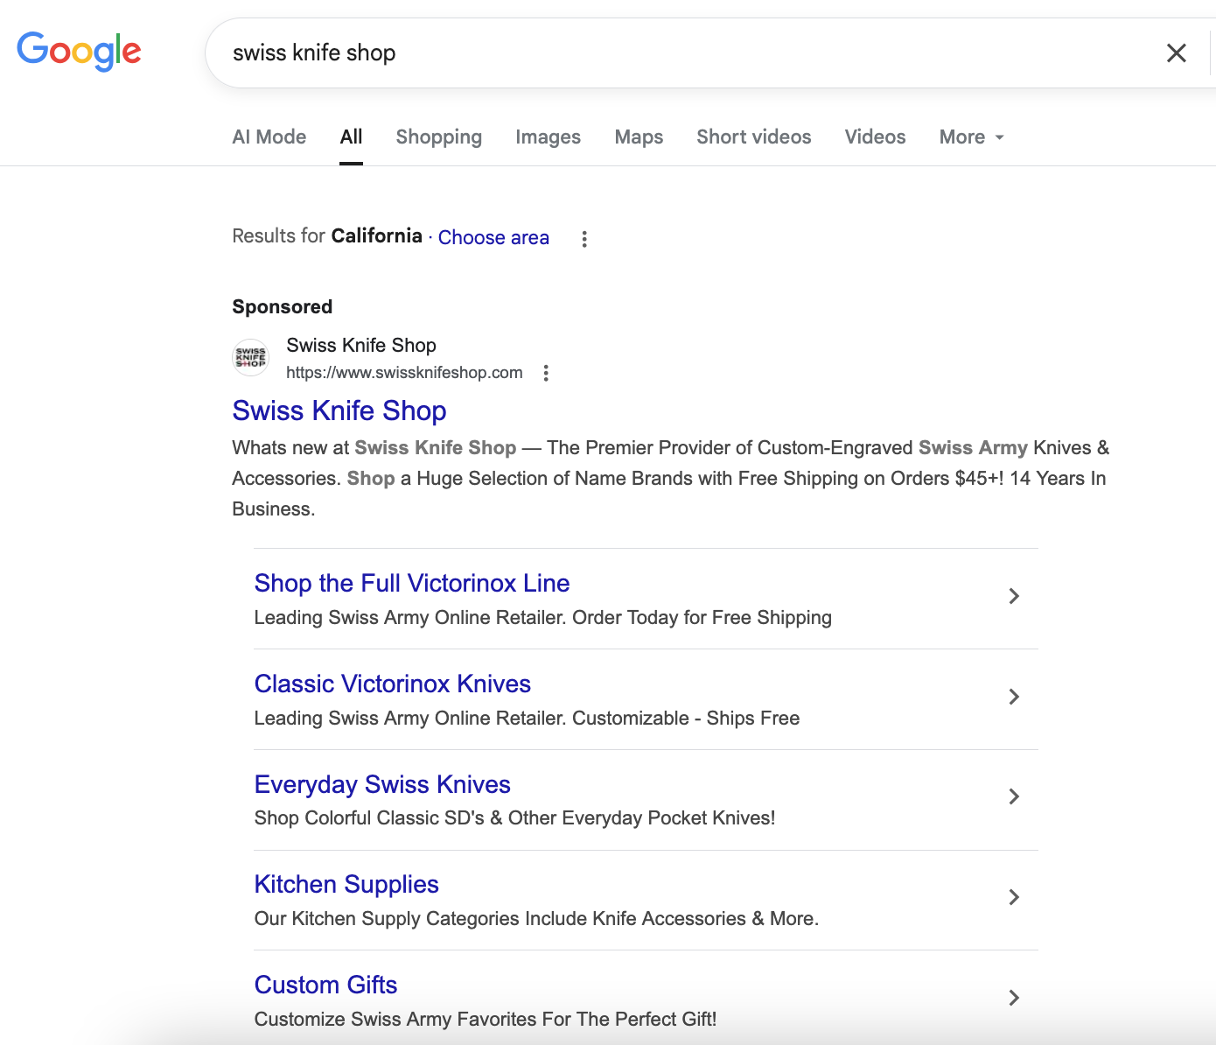Go to the Short videos tab

(754, 137)
